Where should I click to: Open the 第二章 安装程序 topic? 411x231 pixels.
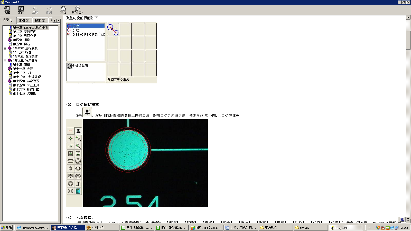click(24, 32)
